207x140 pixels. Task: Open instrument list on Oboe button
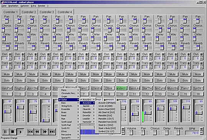pyautogui.click(x=109, y=88)
